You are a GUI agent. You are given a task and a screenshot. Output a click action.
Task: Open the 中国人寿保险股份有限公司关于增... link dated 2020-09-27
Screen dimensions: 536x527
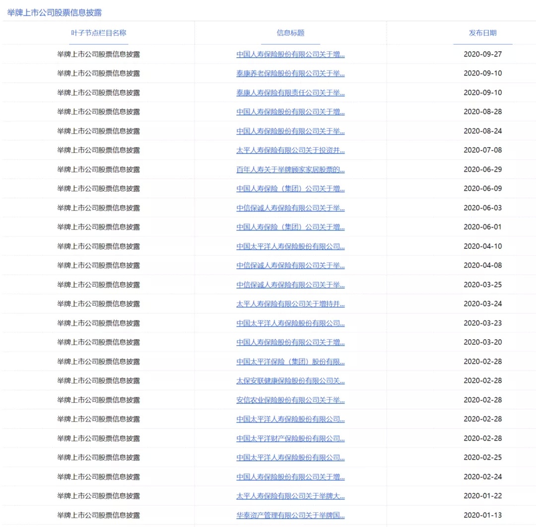pos(290,54)
